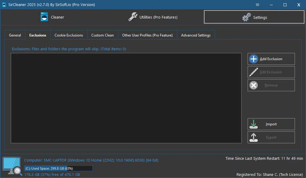Click the C: Used Space progress bar
This screenshot has width=306, height=178.
[x=58, y=168]
